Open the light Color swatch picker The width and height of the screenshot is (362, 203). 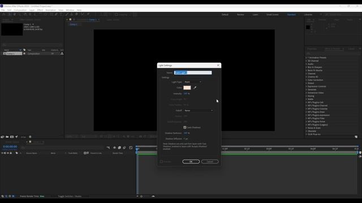point(187,88)
